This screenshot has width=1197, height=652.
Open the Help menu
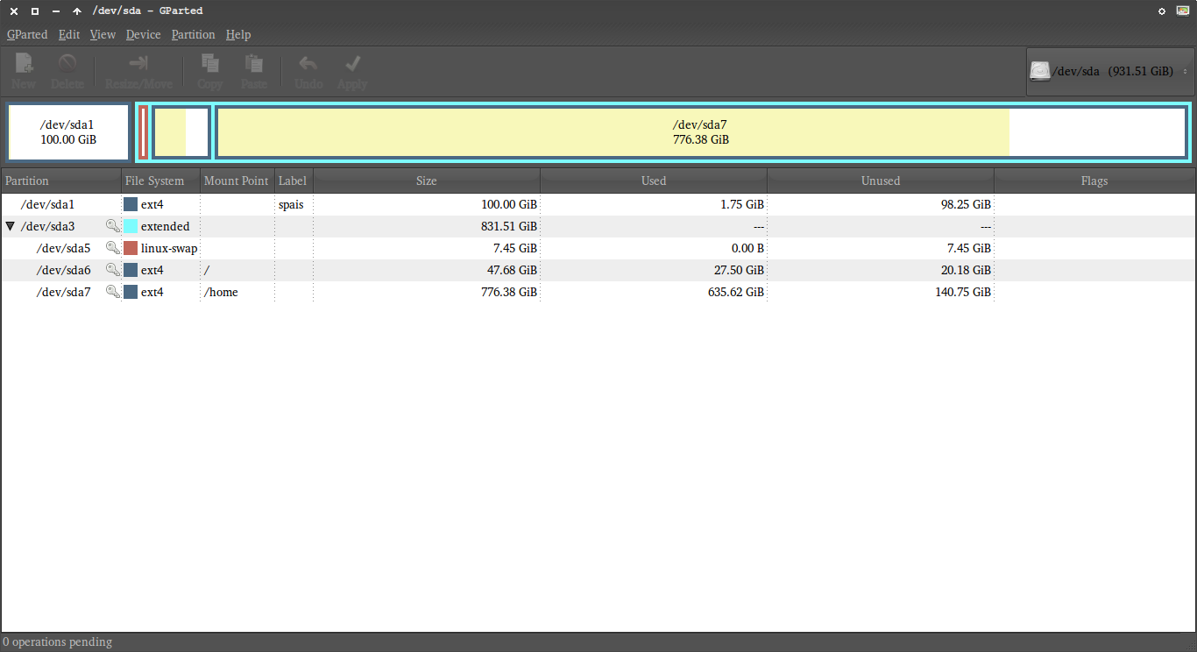pyautogui.click(x=238, y=34)
